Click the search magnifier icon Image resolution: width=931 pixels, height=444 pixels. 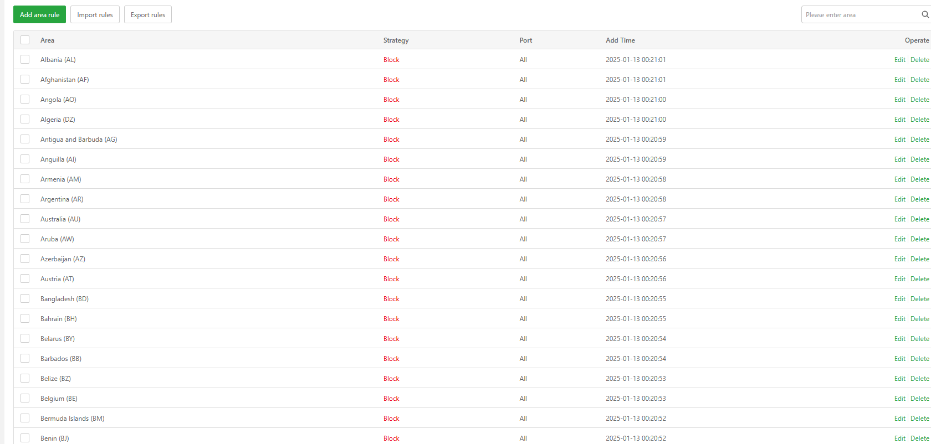click(x=924, y=15)
